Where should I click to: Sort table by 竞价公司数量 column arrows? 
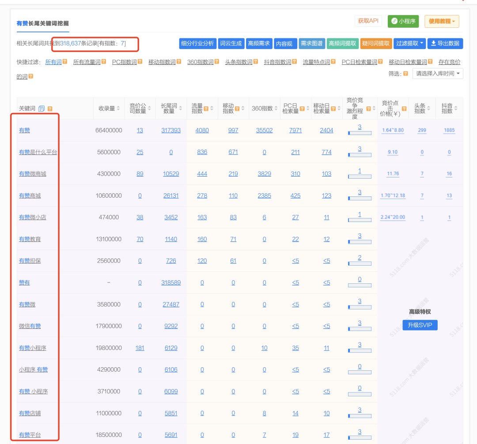149,109
